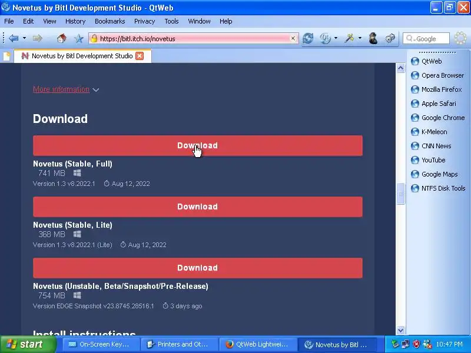Click the 10:47 PM system clock
Image resolution: width=471 pixels, height=353 pixels.
pos(449,344)
